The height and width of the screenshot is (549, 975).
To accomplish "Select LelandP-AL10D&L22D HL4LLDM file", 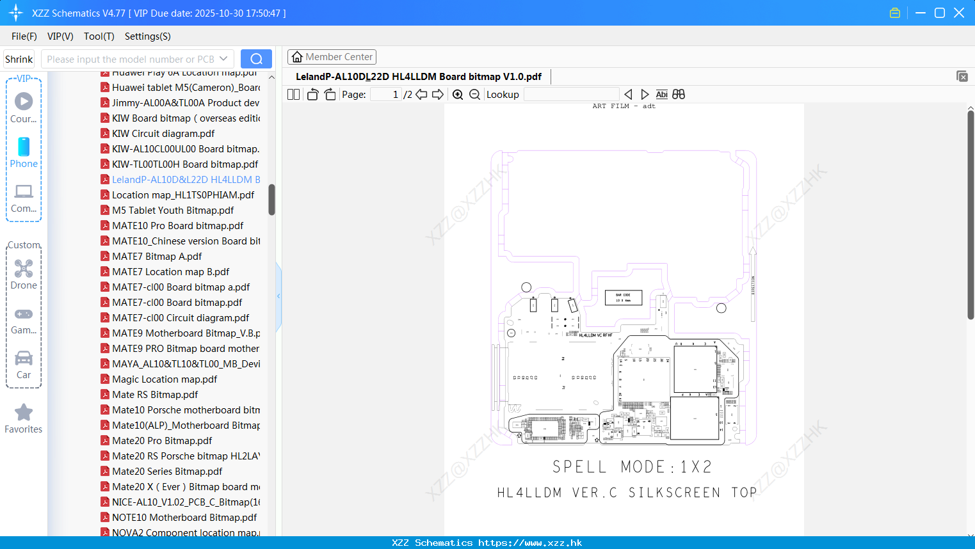I will [181, 180].
